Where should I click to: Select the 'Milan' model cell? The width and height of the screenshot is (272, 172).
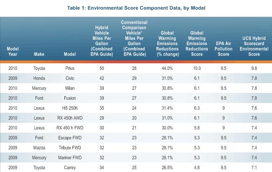tap(70, 88)
